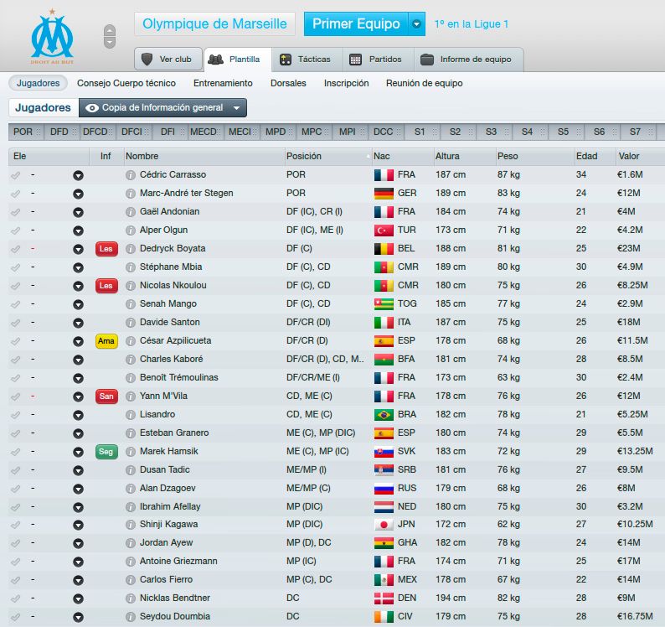
Task: Toggle the selection tick for Gaël Andonian
Action: pos(16,212)
